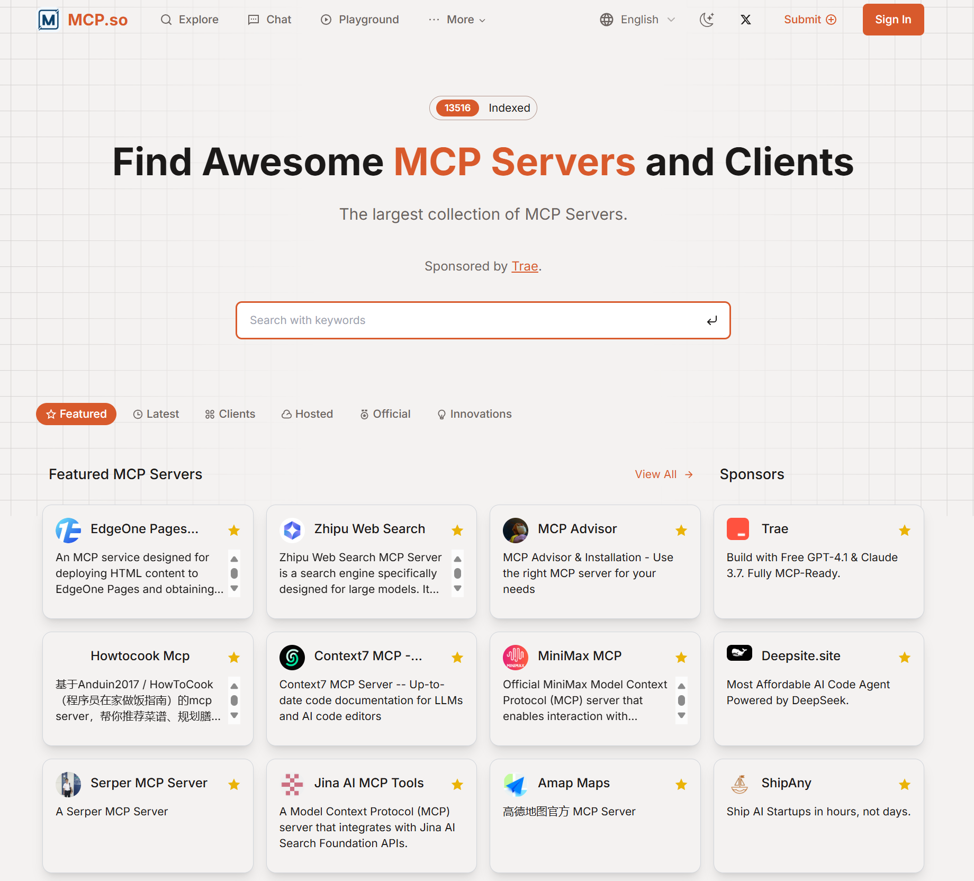Click the MiniMax MCP logo icon
Viewport: 974px width, 881px height.
(x=516, y=657)
